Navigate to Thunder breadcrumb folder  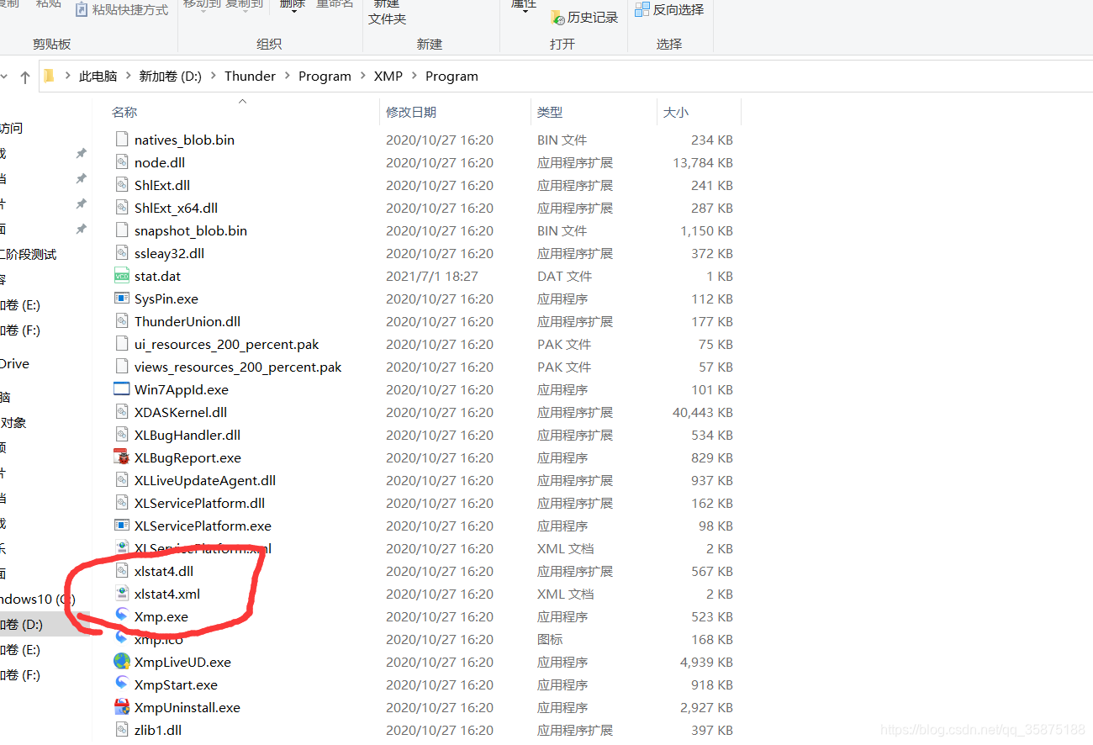pos(250,76)
